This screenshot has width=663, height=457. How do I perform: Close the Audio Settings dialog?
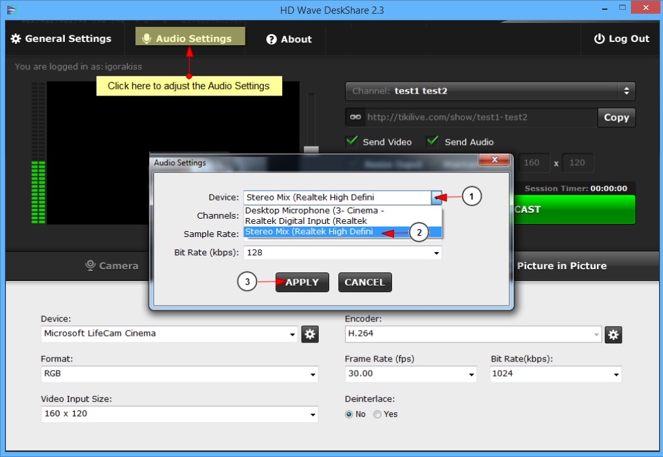tap(494, 160)
